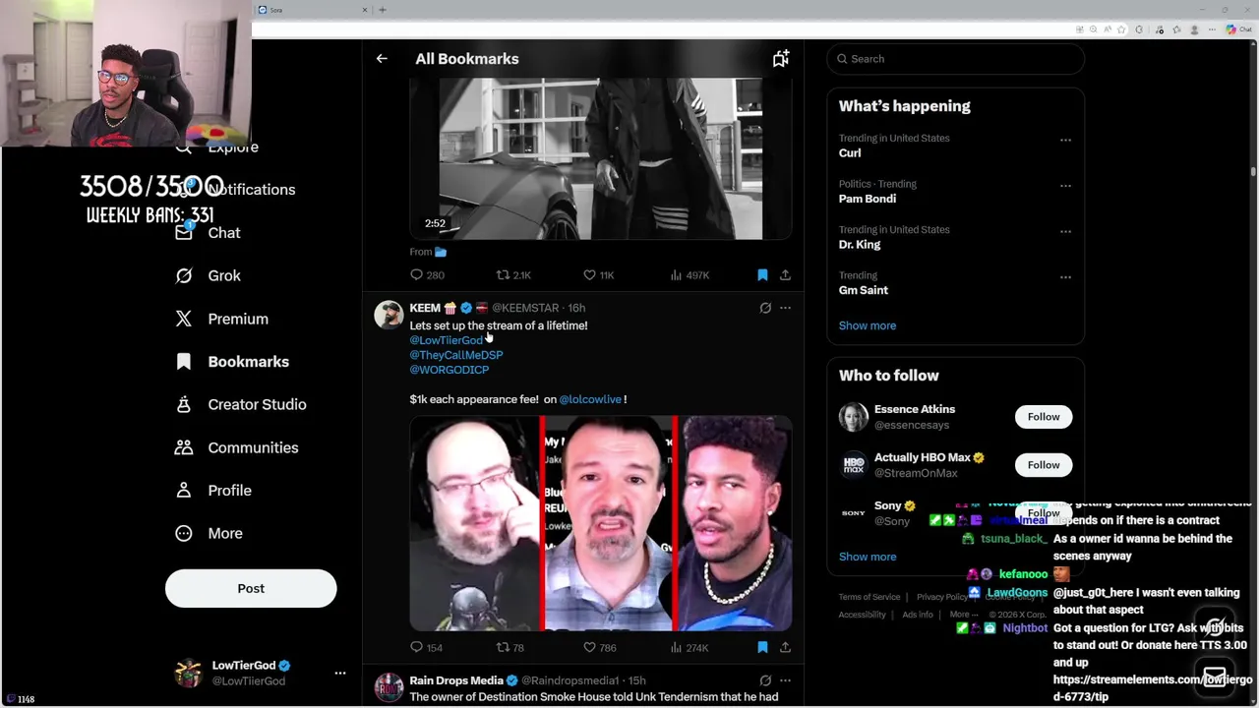The width and height of the screenshot is (1259, 708).
Task: Follow Essence Atkins
Action: [1044, 417]
